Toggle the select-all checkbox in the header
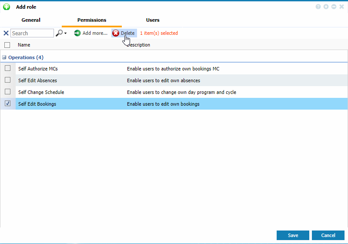348x244 pixels. point(7,45)
